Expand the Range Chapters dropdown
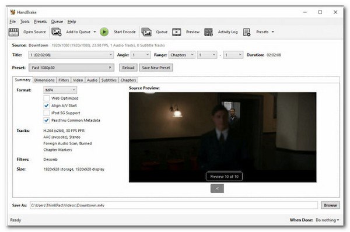The image size is (350, 232). coord(181,55)
